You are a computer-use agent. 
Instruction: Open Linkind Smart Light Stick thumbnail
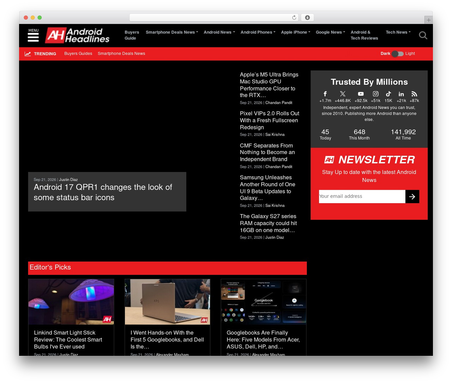(x=71, y=302)
